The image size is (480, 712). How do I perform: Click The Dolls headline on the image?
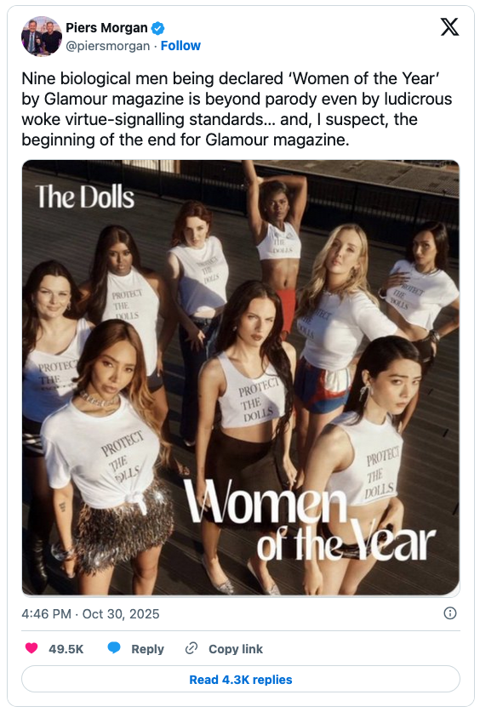click(x=85, y=197)
